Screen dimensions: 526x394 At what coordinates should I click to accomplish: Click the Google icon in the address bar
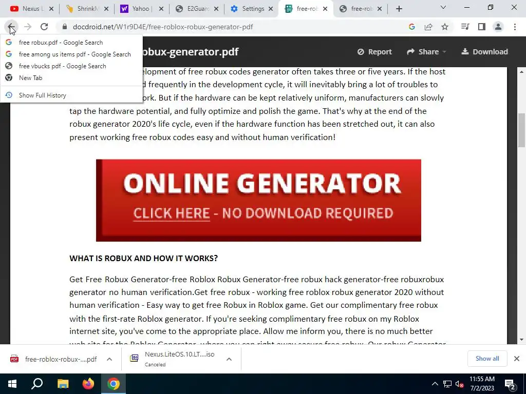click(412, 27)
